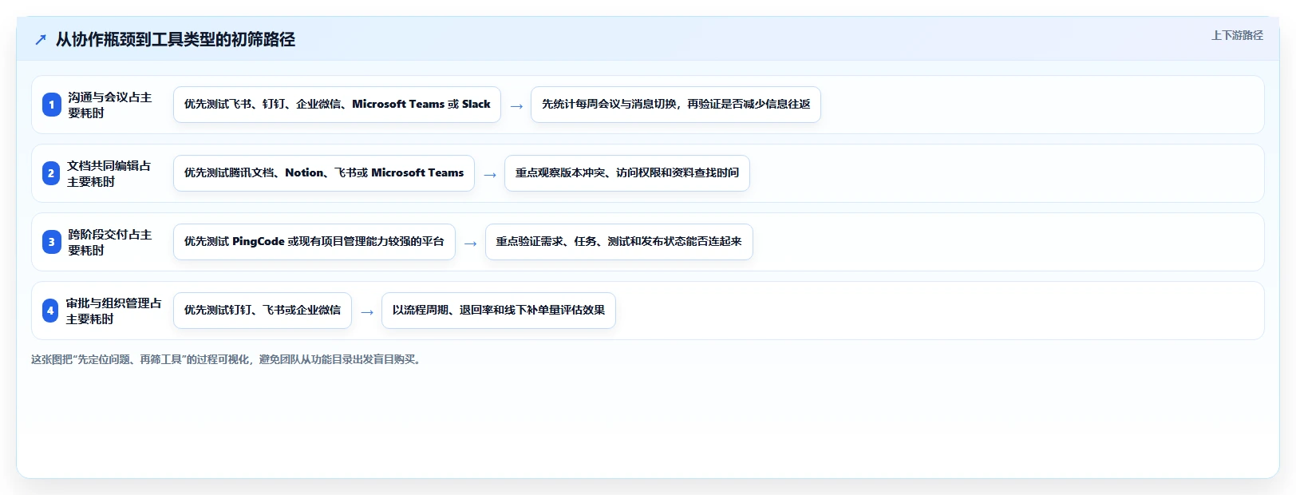Select the 文档共同编辑占主要耗时 step label
This screenshot has width=1296, height=495.
[109, 173]
